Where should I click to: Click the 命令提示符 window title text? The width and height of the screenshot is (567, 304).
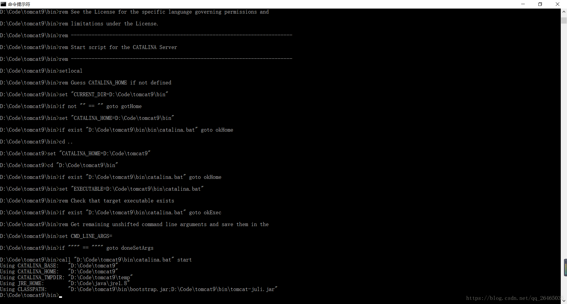(19, 4)
